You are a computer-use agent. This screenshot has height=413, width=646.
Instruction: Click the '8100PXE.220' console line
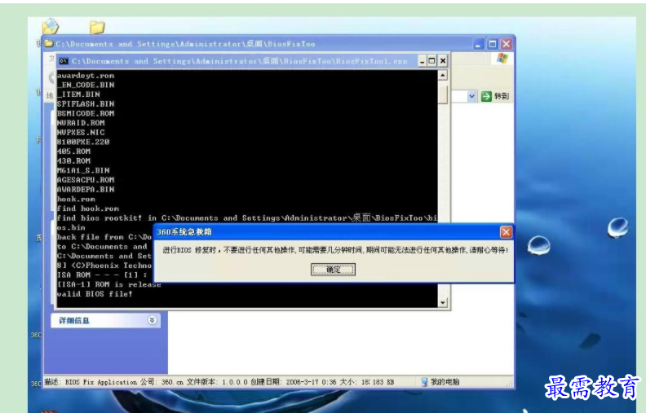coord(83,142)
